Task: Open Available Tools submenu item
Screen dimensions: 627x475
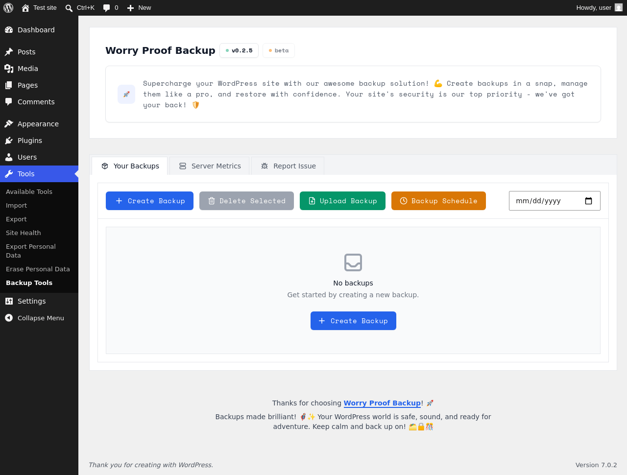Action: 39,192
